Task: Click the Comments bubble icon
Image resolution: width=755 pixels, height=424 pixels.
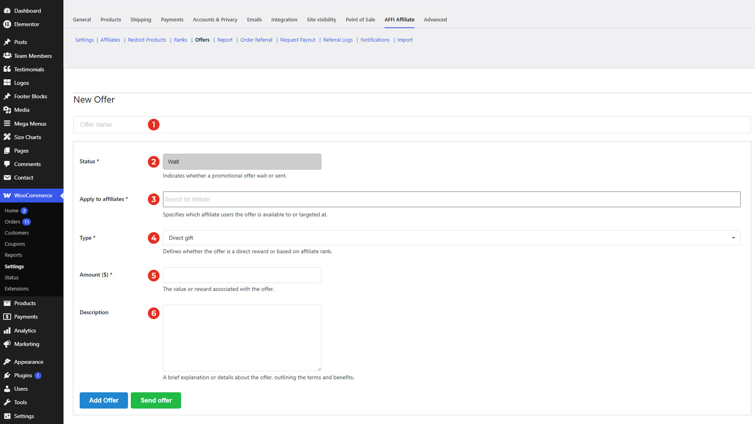Action: 7,164
